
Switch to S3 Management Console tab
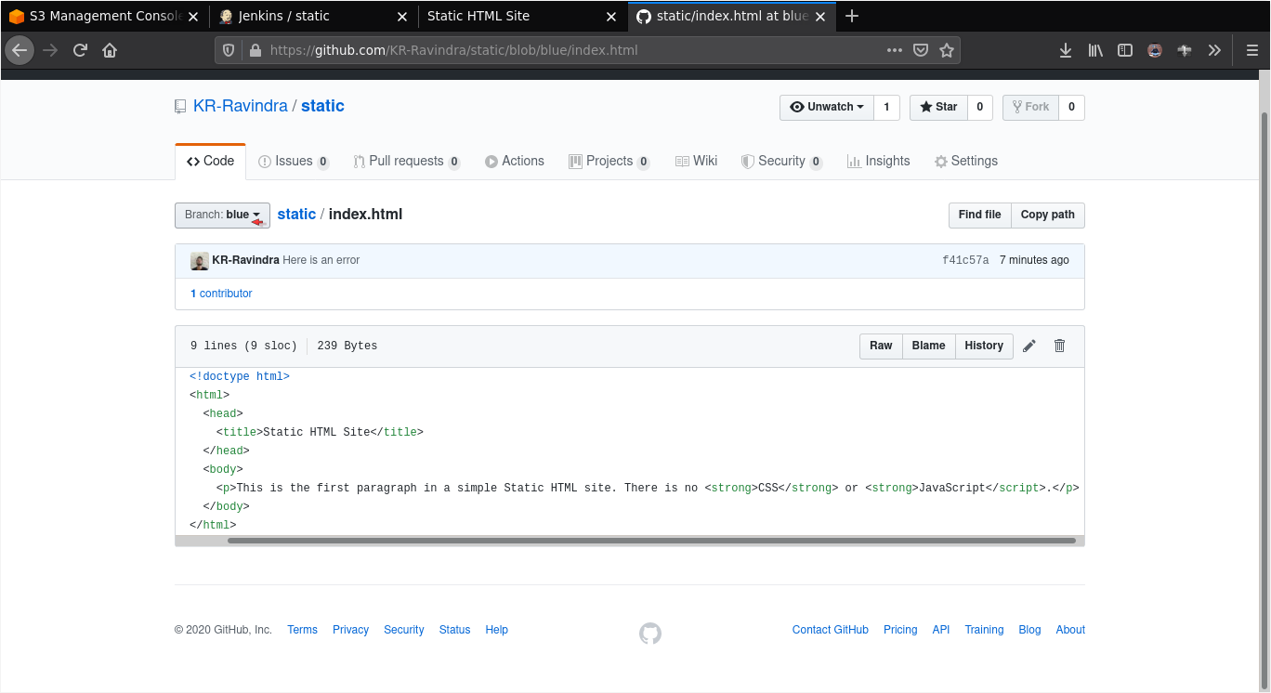tap(104, 16)
